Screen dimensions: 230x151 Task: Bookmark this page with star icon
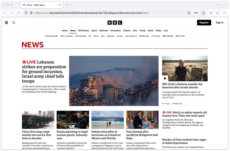(x=204, y=13)
